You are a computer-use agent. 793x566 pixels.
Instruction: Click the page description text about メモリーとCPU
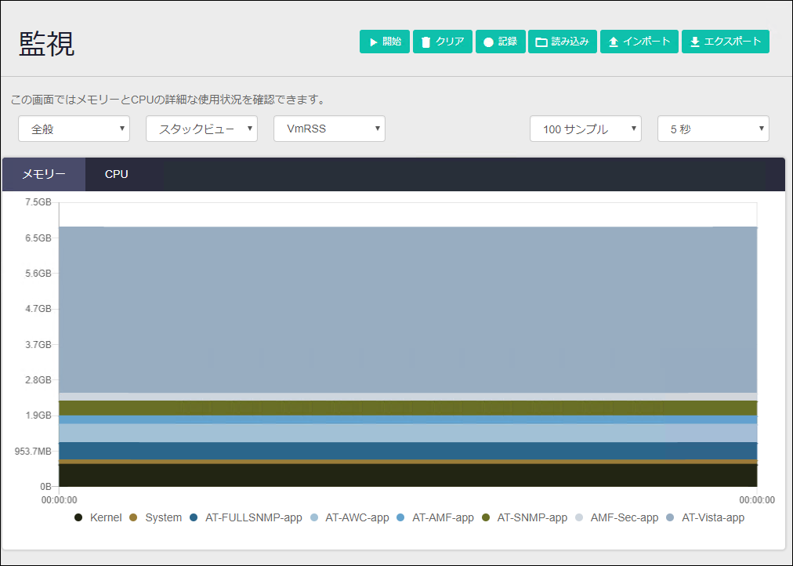pyautogui.click(x=169, y=100)
